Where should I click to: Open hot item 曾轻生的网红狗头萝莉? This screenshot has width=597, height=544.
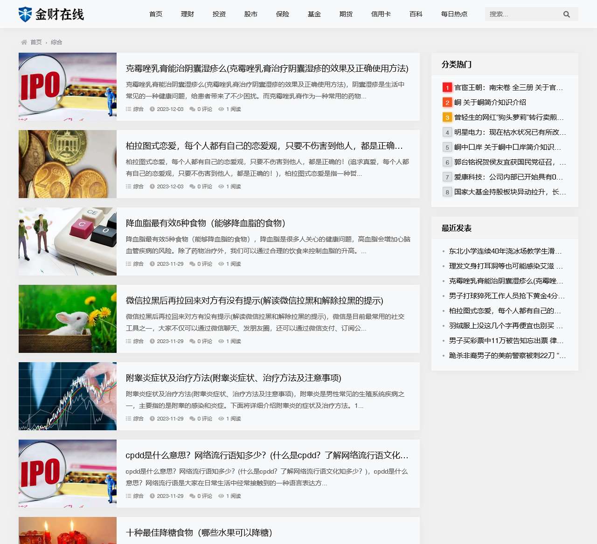click(x=509, y=117)
